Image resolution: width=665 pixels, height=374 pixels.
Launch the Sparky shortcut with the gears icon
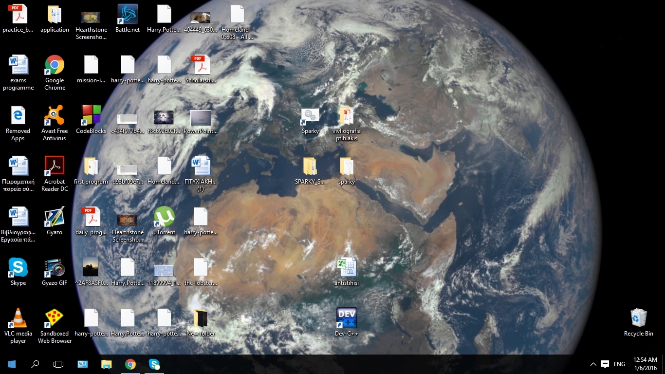310,121
